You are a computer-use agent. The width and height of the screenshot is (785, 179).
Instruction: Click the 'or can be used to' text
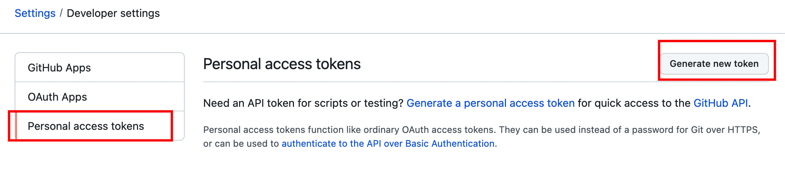coord(241,144)
